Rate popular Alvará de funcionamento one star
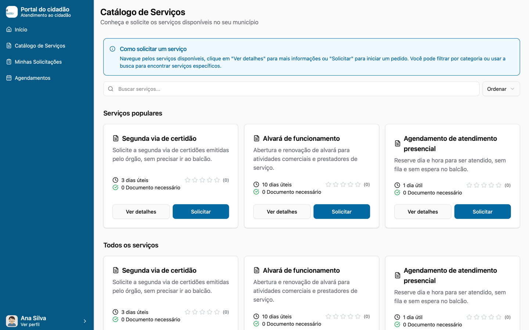The image size is (529, 330). (x=328, y=184)
